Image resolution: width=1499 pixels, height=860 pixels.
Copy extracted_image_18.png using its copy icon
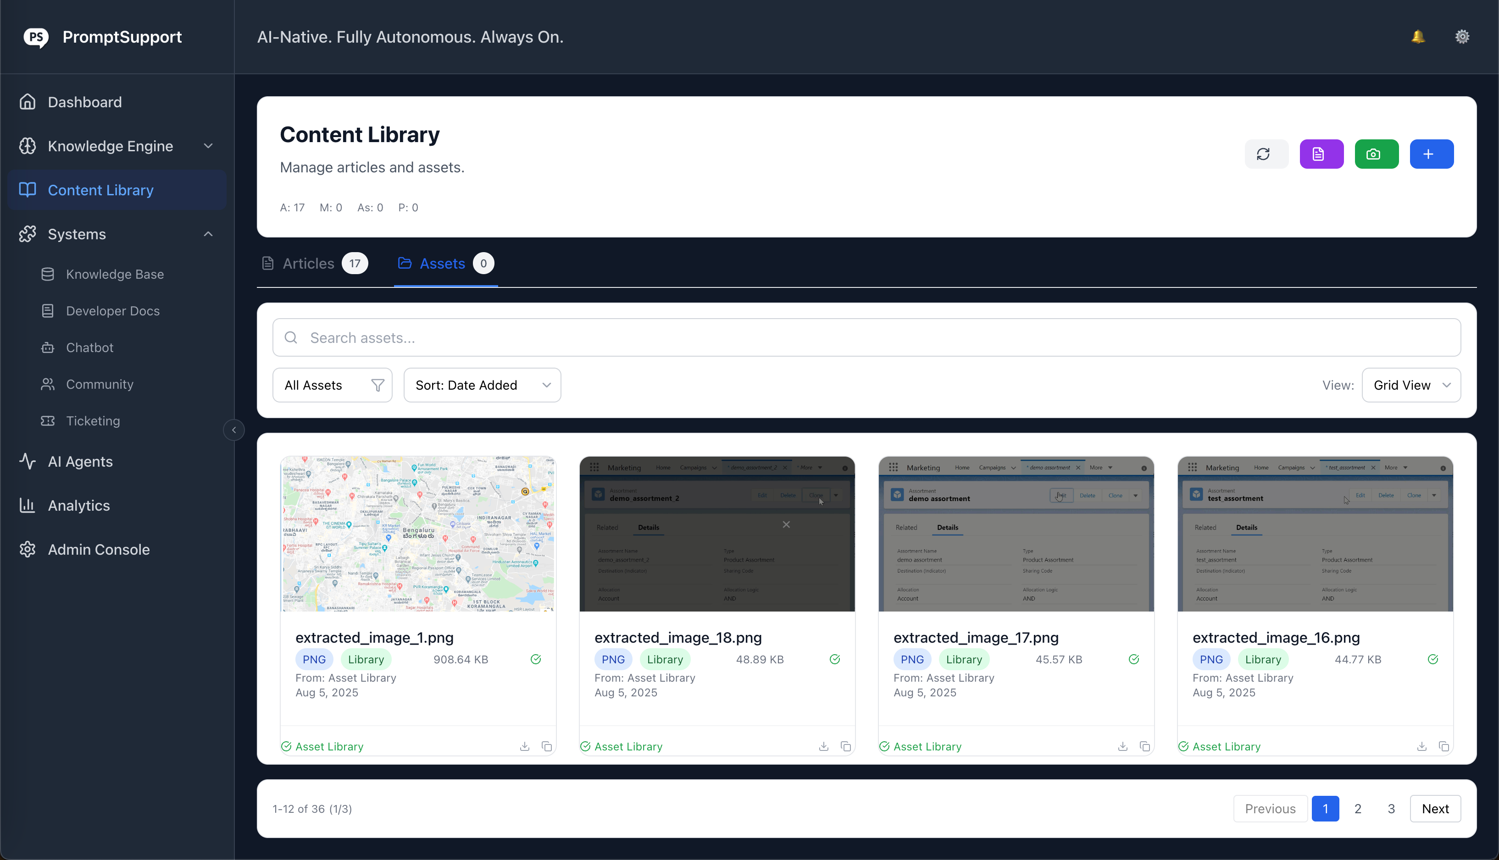tap(846, 746)
